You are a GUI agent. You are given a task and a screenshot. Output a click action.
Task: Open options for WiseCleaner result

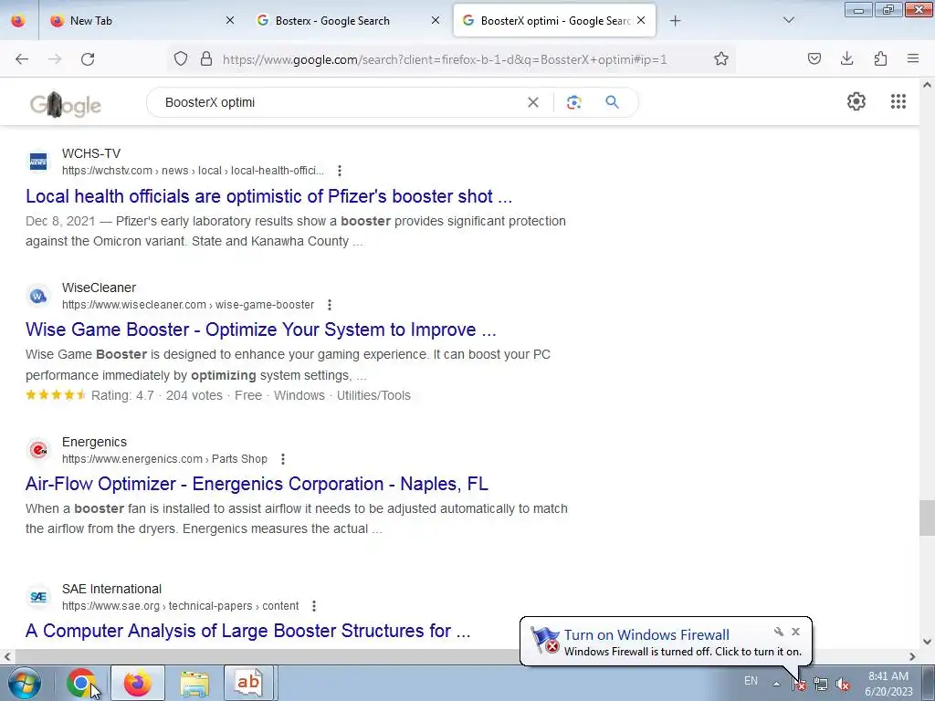[x=329, y=305]
